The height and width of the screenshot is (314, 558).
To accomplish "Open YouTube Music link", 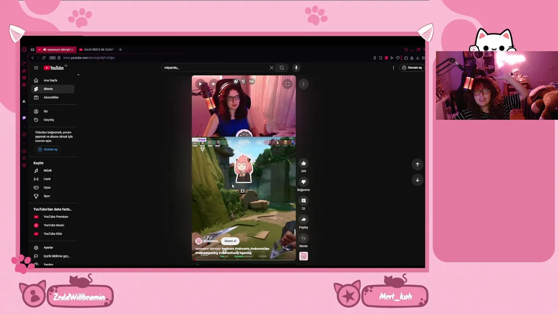I will coord(54,225).
